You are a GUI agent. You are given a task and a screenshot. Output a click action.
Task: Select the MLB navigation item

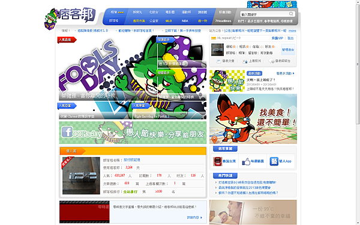[169, 21]
